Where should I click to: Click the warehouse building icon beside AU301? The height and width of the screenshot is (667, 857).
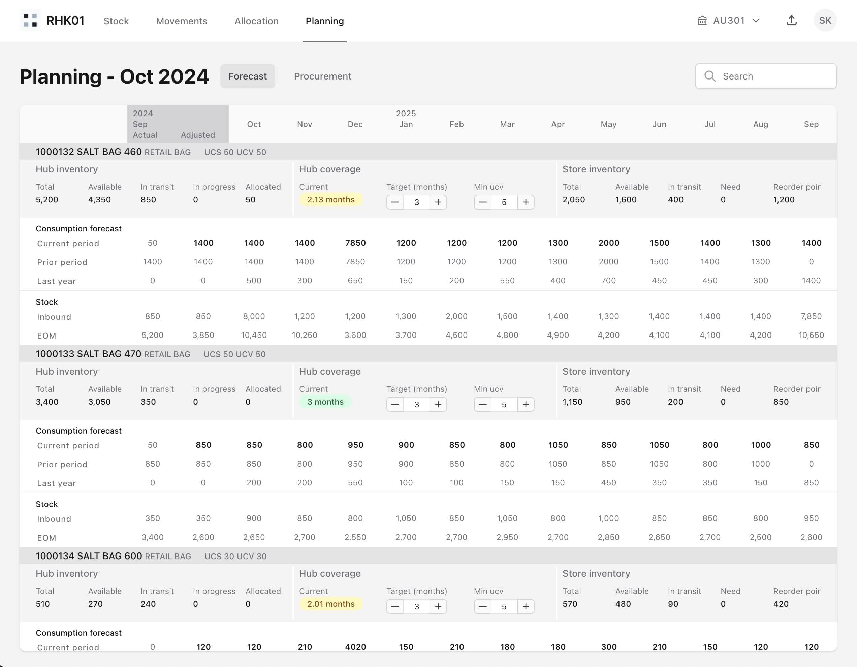pos(702,21)
